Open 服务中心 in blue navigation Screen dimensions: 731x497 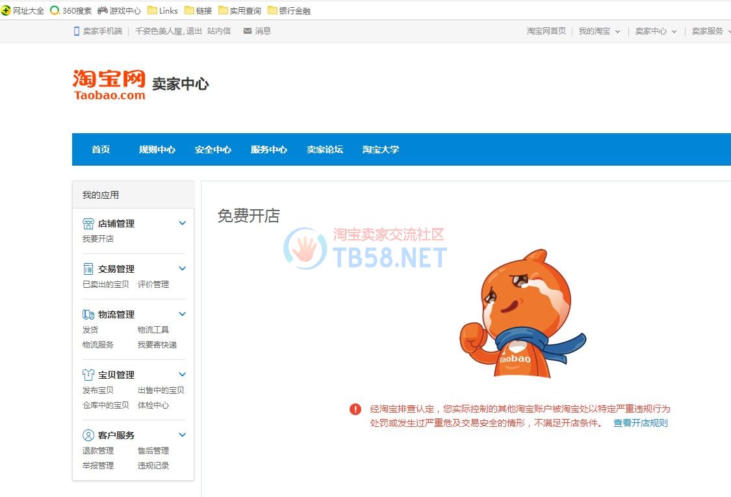pos(269,149)
